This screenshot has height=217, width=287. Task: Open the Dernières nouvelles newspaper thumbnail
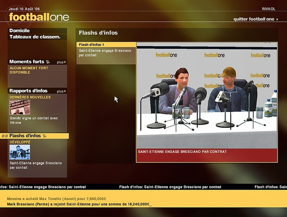(20, 107)
